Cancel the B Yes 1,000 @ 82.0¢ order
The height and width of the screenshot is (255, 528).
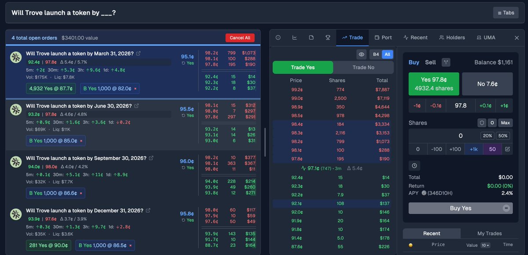pos(135,89)
